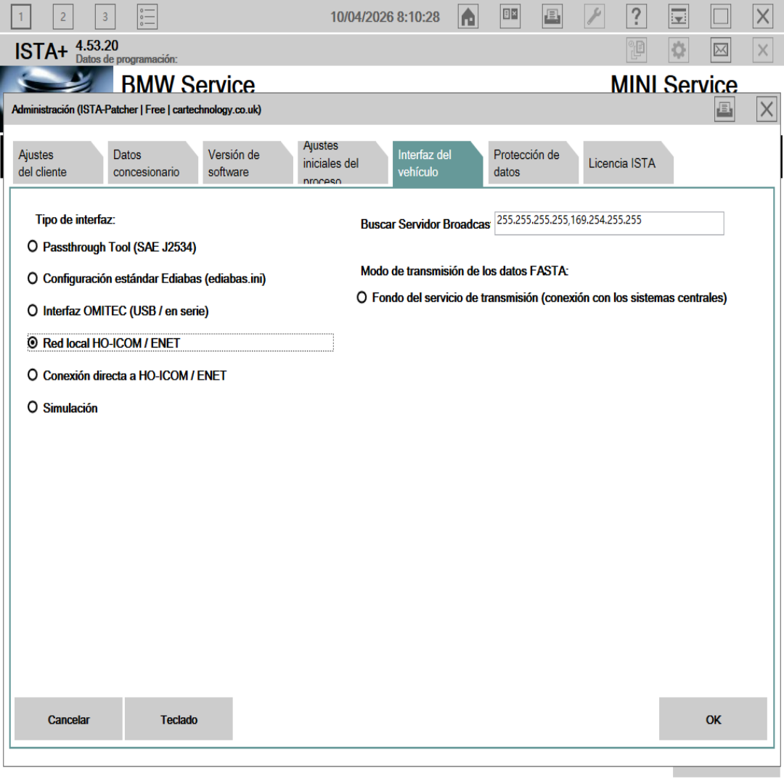Click the document copy icon

[637, 50]
